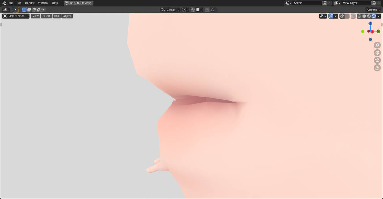
Task: Toggle X-ray mode
Action: 353,16
